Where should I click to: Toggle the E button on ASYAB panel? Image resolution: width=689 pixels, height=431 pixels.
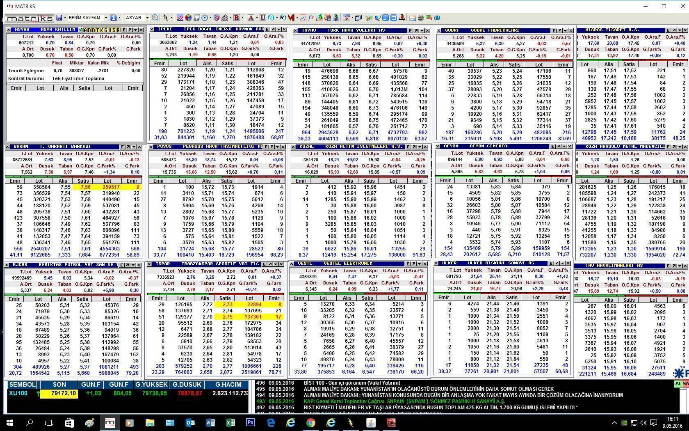(124, 30)
